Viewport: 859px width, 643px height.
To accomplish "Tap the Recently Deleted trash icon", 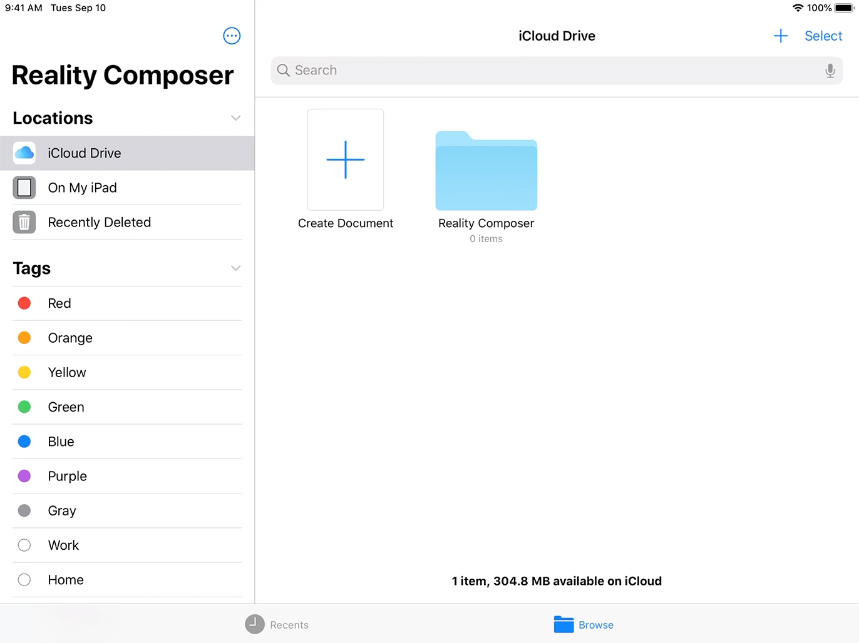I will point(24,222).
